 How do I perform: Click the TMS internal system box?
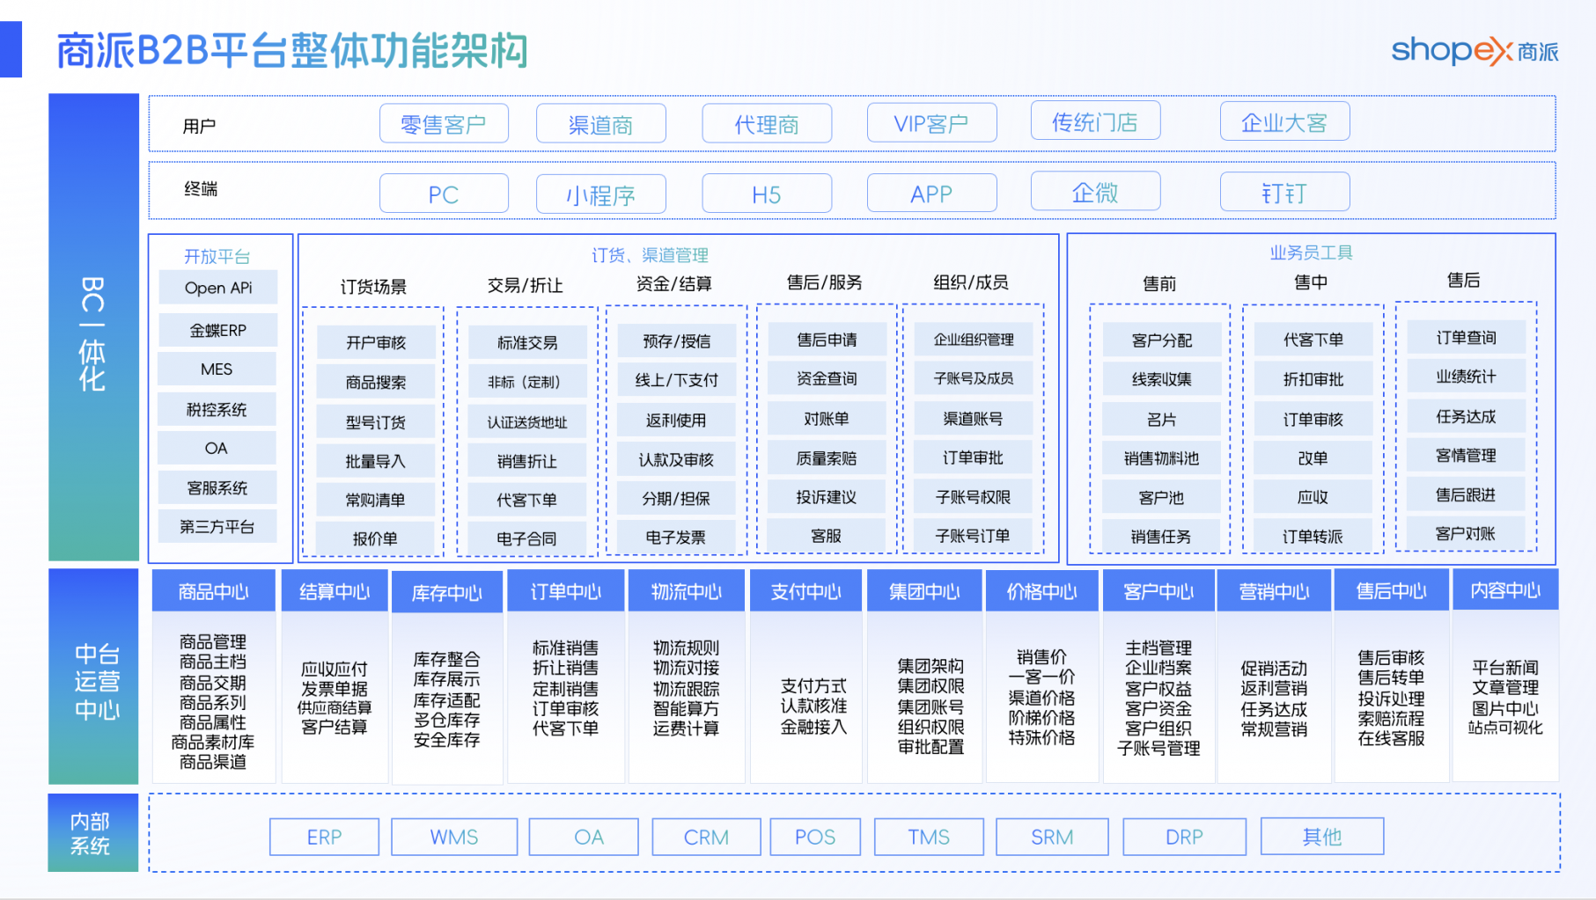pos(929,837)
